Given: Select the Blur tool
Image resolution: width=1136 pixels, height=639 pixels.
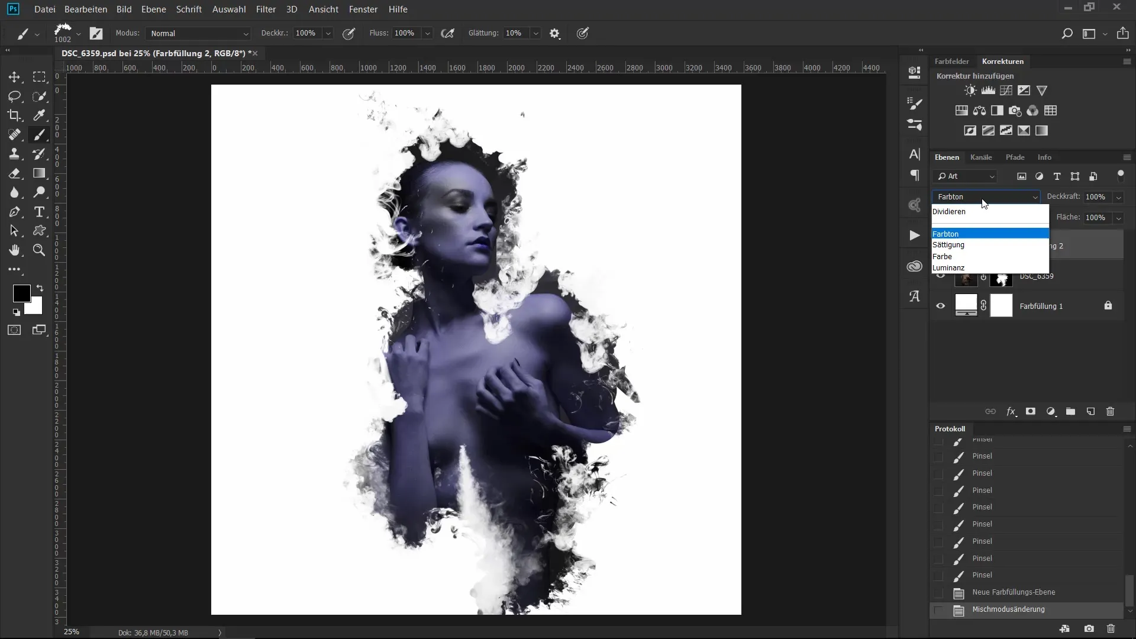Looking at the screenshot, I should pyautogui.click(x=14, y=192).
